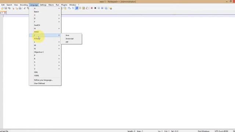Click the yellow icon at toolbar end

click(111, 8)
